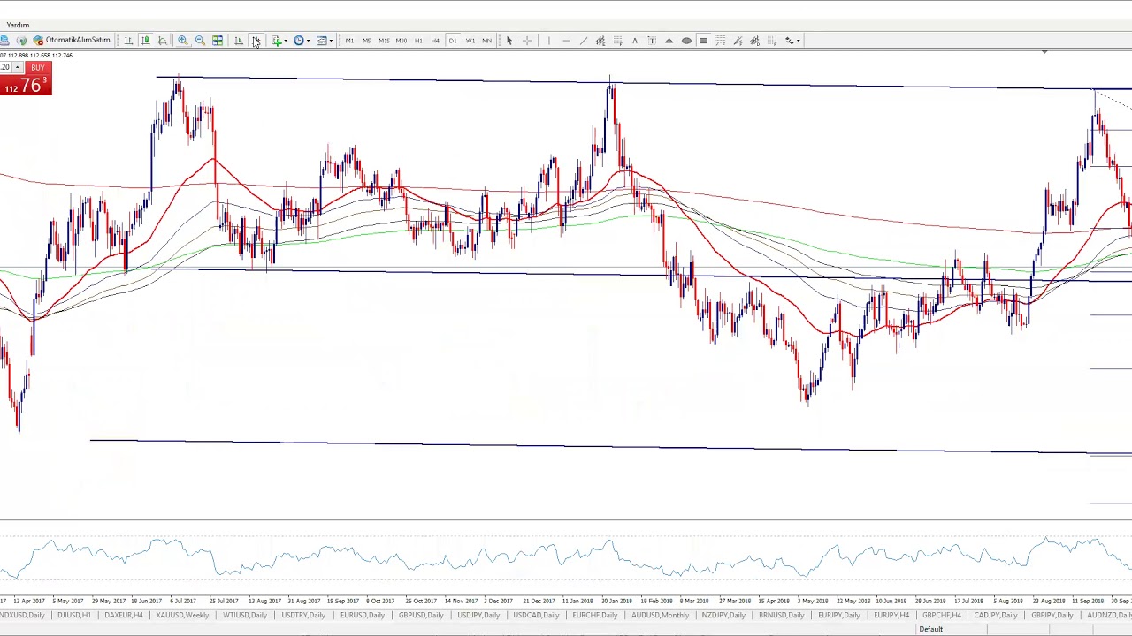1132x636 pixels.
Task: Select the rectangle shape tool
Action: click(x=703, y=41)
